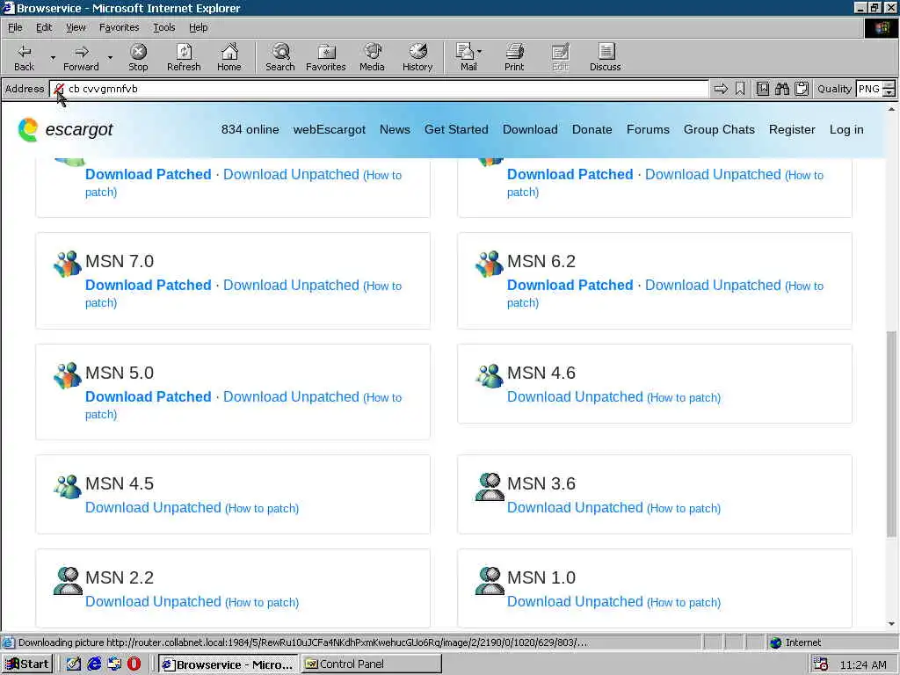
Task: Click the Back toolbar button
Action: tap(24, 57)
